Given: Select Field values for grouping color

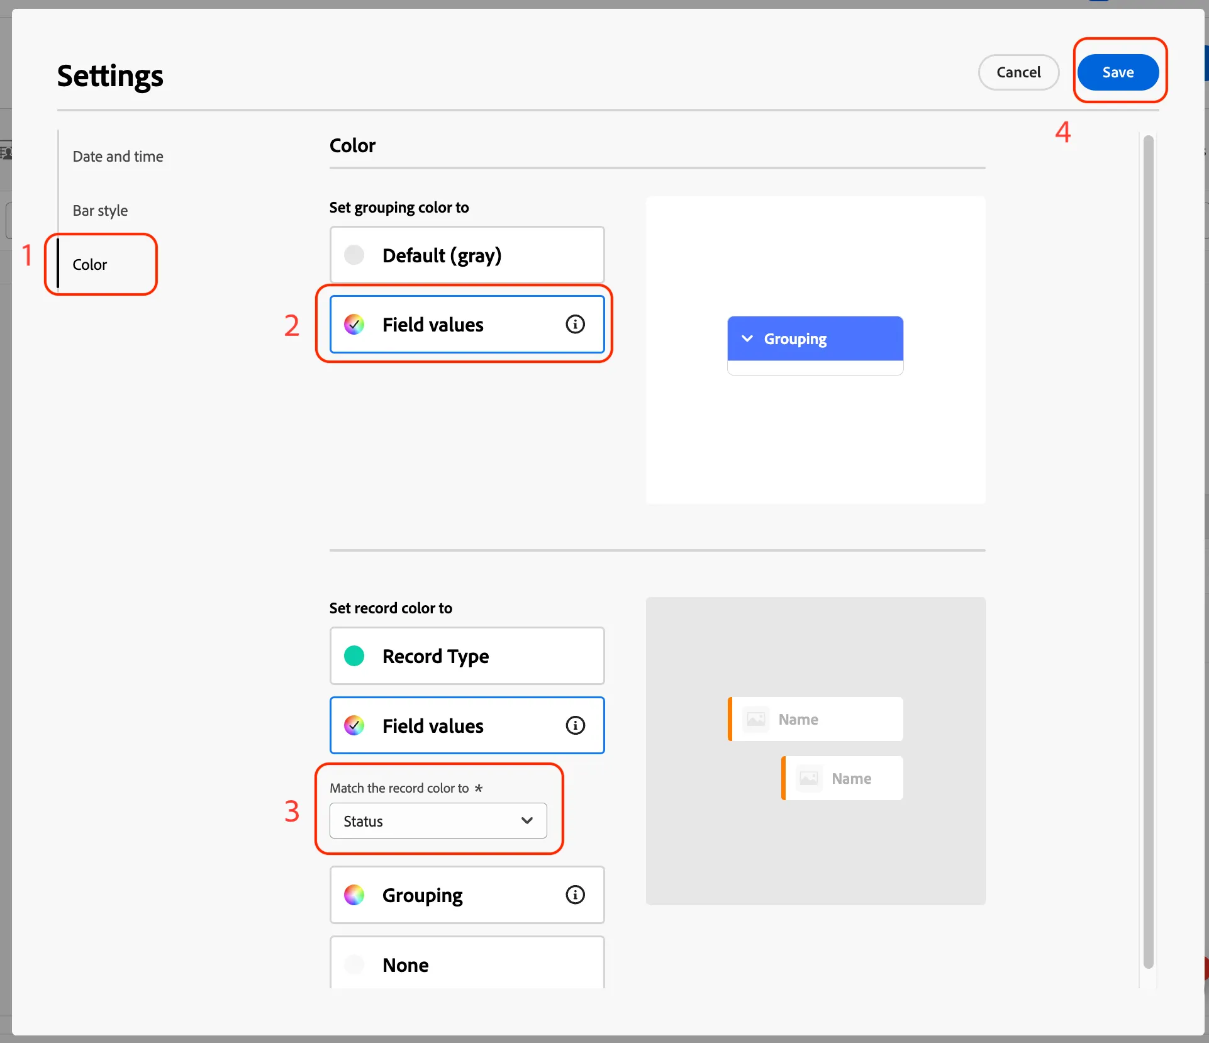Looking at the screenshot, I should [467, 324].
